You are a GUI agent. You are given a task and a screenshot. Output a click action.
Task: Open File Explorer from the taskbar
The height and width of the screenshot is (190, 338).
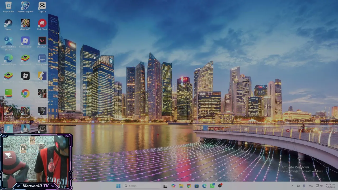[x=181, y=186]
